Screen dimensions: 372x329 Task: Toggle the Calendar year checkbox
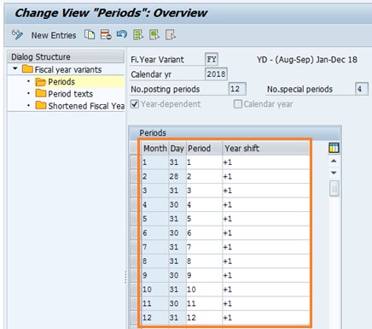coord(238,104)
